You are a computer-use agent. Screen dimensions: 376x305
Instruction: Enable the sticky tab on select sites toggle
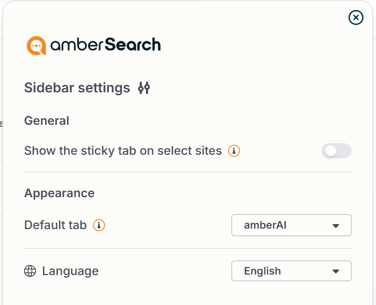click(x=336, y=151)
